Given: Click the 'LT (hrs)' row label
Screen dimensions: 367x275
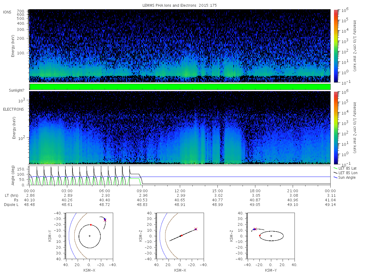Looking at the screenshot, I should [12, 195].
